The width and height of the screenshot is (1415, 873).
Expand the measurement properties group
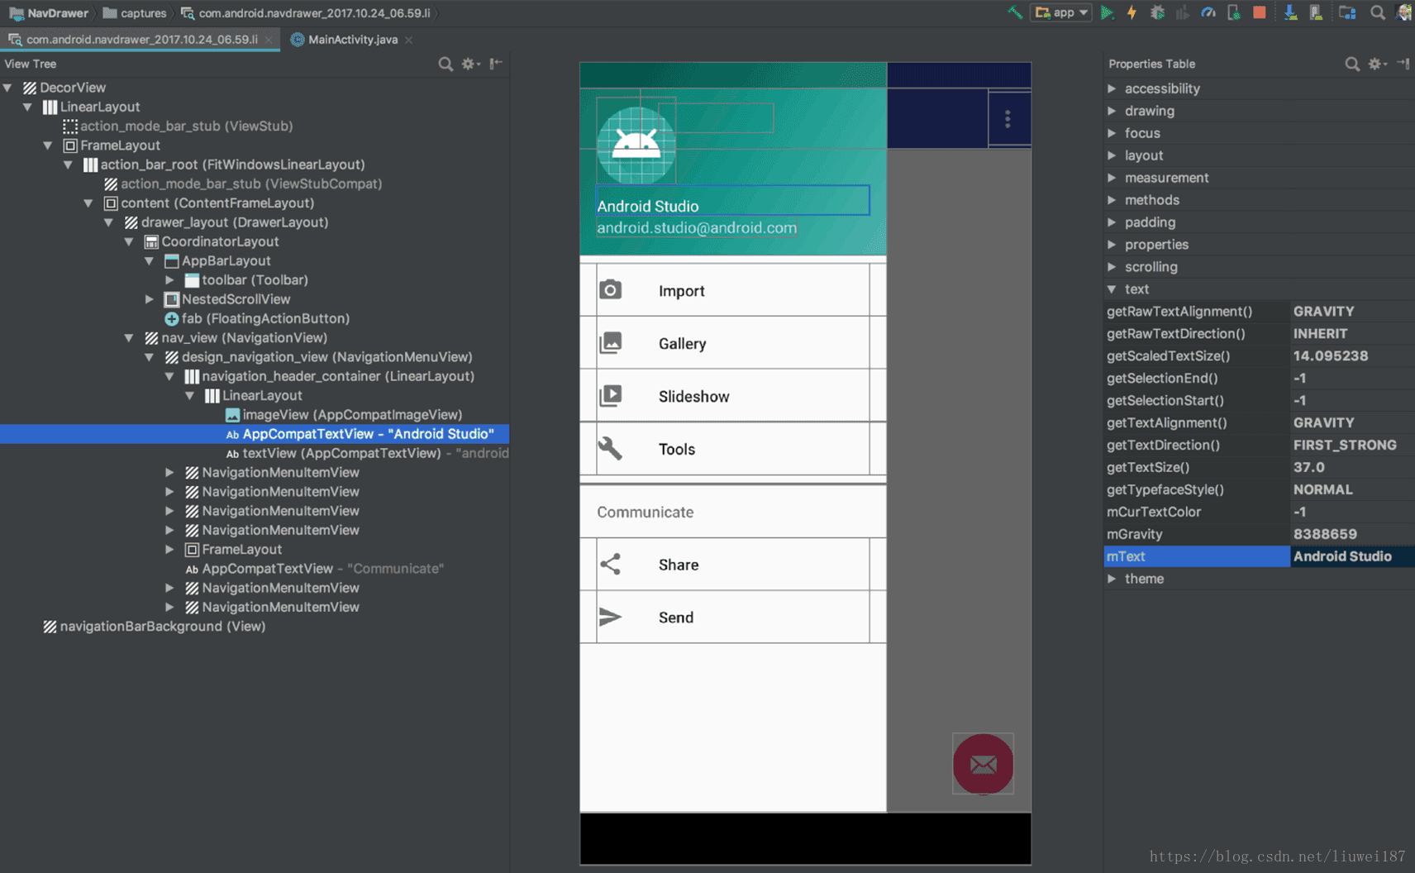point(1112,178)
